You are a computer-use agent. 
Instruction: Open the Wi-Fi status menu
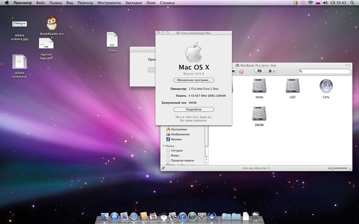(x=311, y=3)
